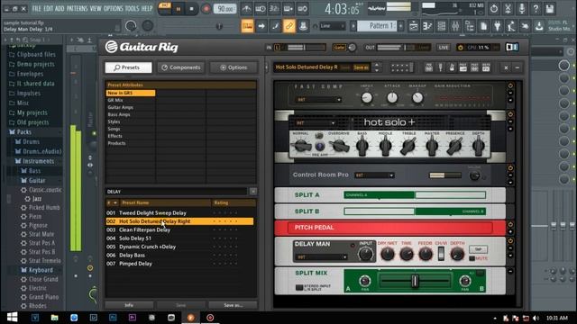This screenshot has height=324, width=577.
Task: Toggle Hot Solo+ amp power button
Action: pyautogui.click(x=510, y=114)
